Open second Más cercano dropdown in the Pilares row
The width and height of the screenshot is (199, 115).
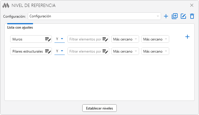[x=155, y=51]
